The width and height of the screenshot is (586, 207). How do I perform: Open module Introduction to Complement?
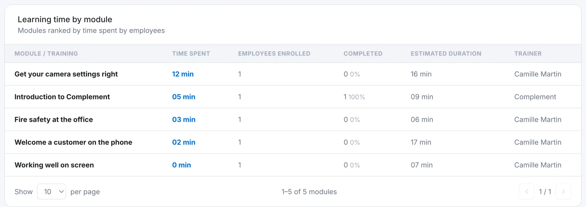pyautogui.click(x=62, y=97)
